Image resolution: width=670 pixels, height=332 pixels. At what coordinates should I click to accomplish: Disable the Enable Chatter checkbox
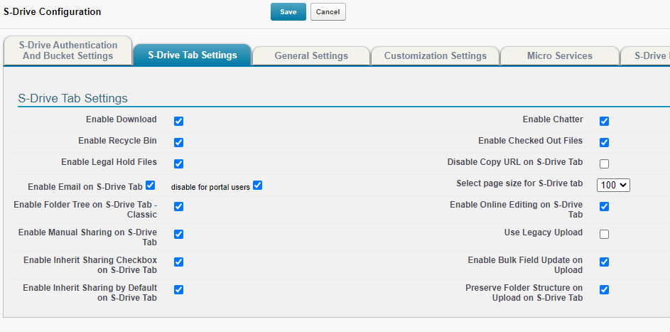point(604,122)
